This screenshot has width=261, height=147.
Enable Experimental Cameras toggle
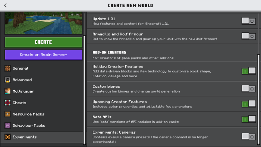(x=249, y=137)
